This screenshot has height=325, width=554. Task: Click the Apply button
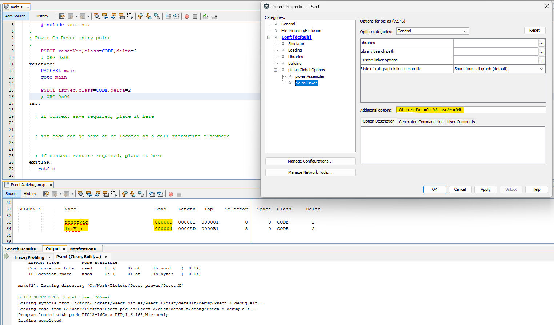tap(485, 189)
